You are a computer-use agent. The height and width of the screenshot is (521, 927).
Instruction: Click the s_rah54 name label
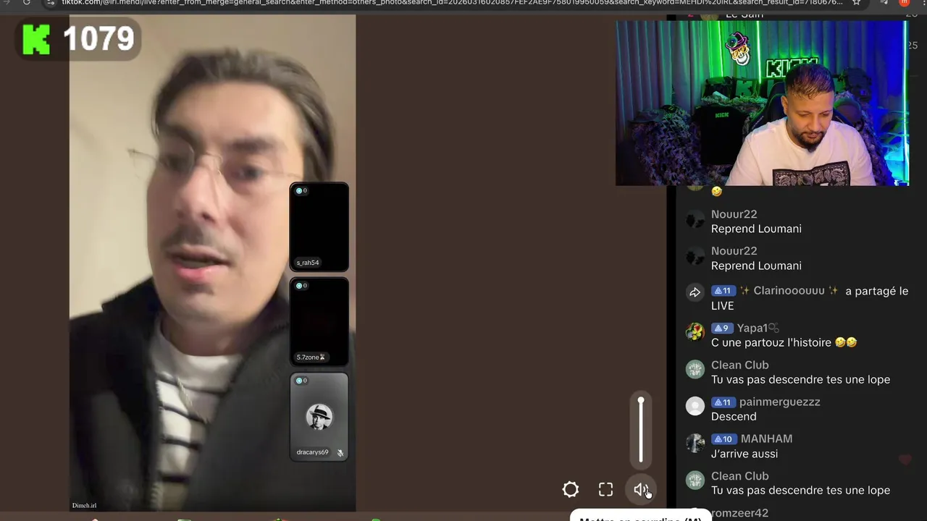click(x=308, y=263)
